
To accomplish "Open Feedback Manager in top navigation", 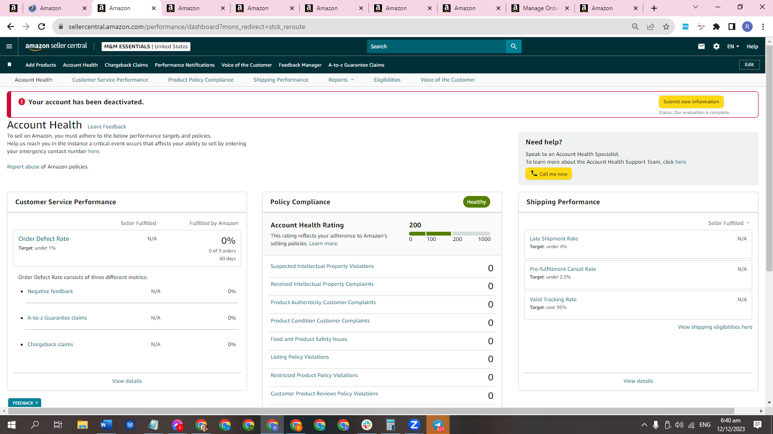I will [x=300, y=65].
